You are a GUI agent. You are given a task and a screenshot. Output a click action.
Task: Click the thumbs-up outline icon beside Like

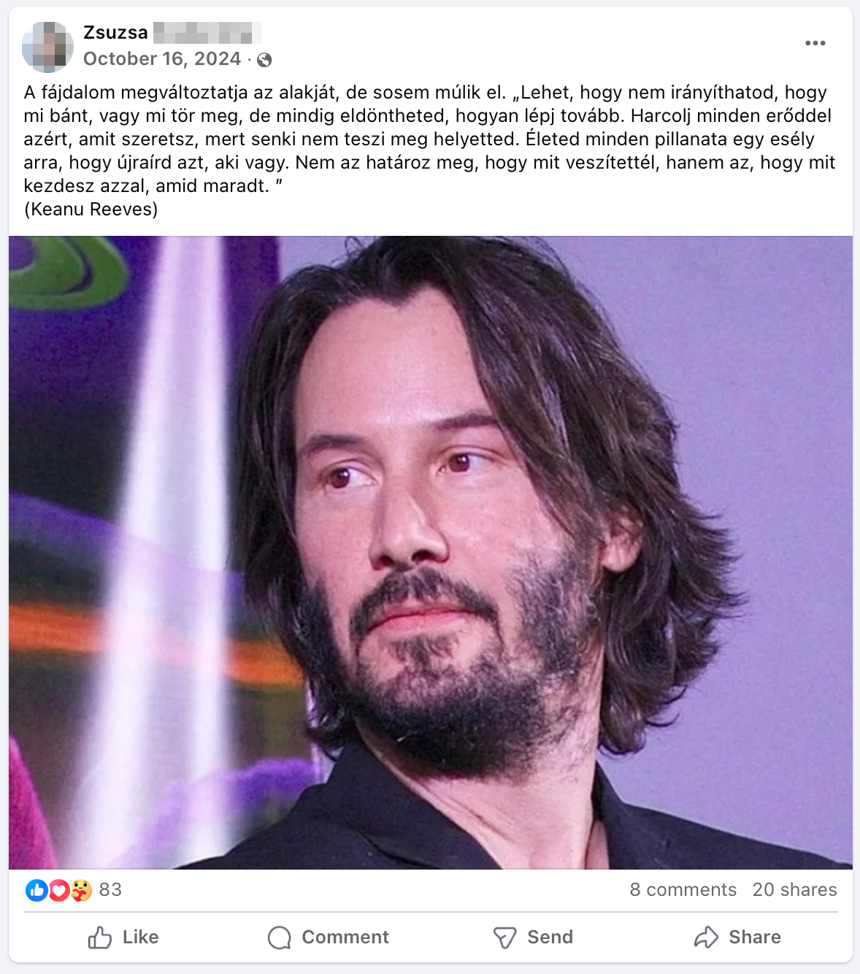[100, 937]
